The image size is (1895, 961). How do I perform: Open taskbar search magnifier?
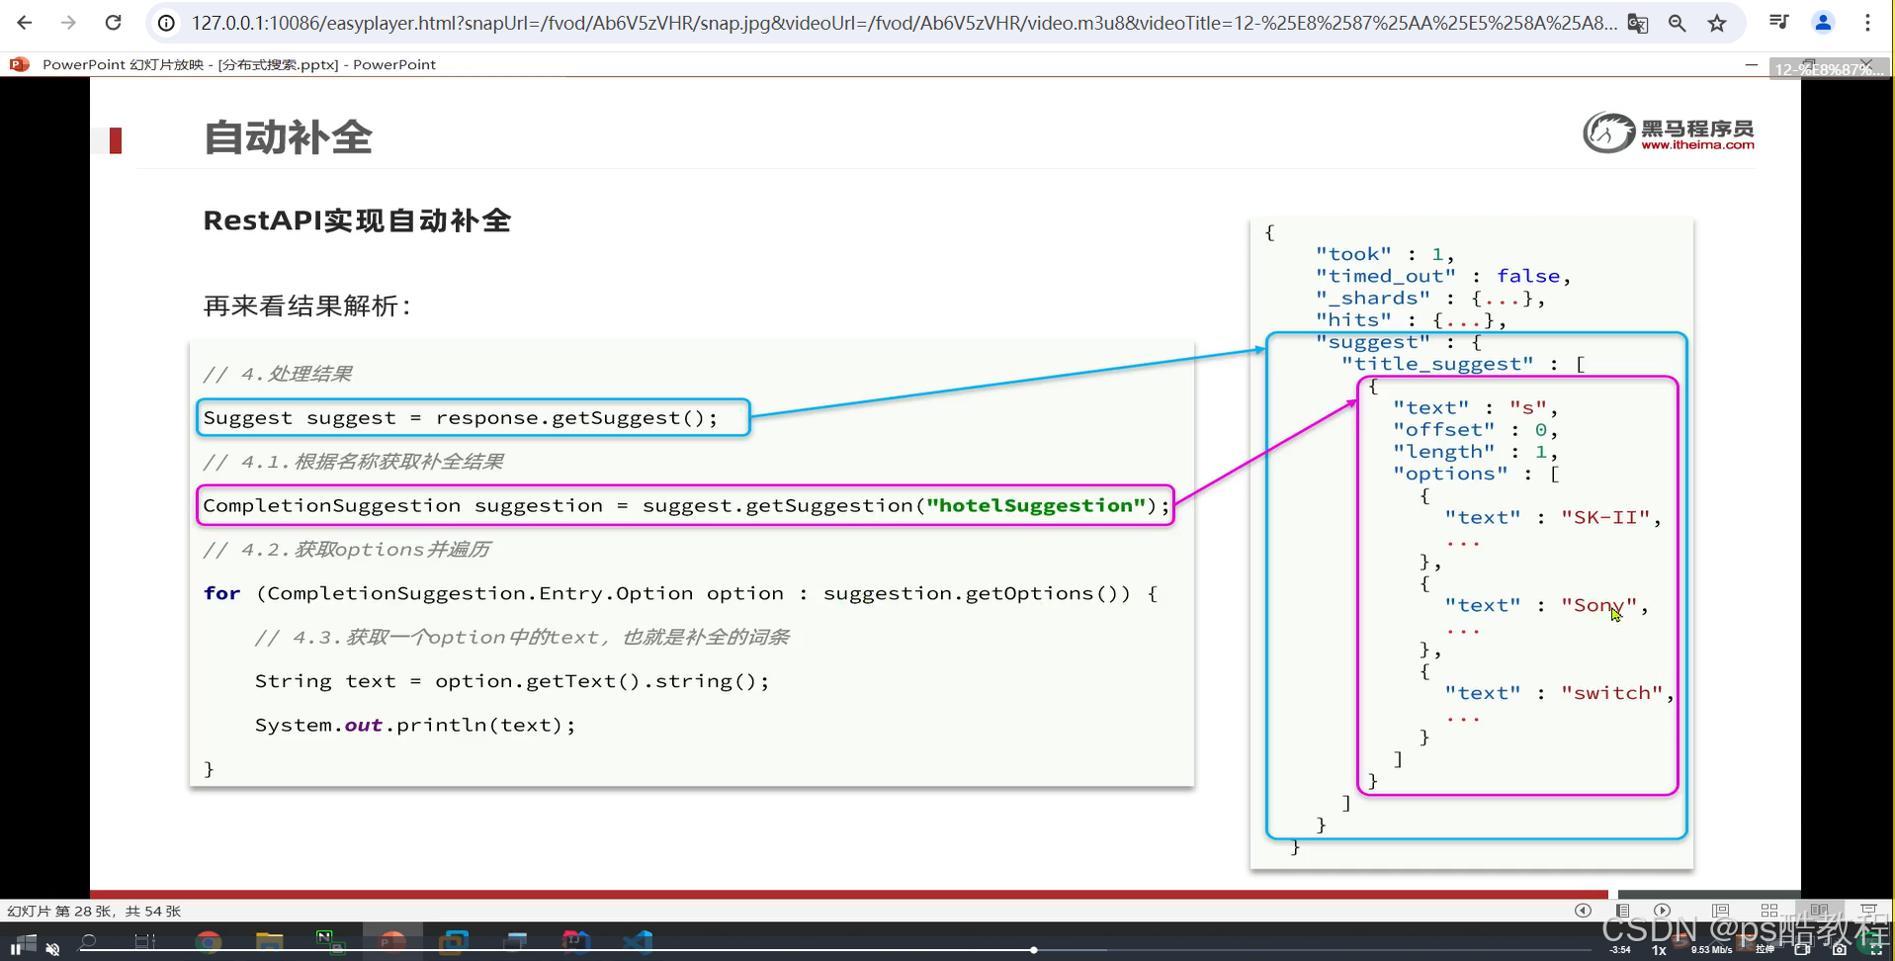coord(89,941)
